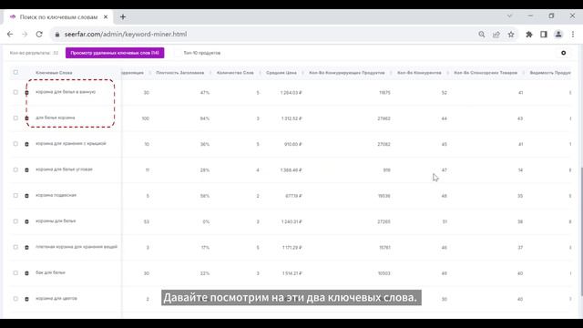The height and width of the screenshot is (328, 583).
Task: Check box for 'для белья корзина'
Action: pyautogui.click(x=15, y=118)
